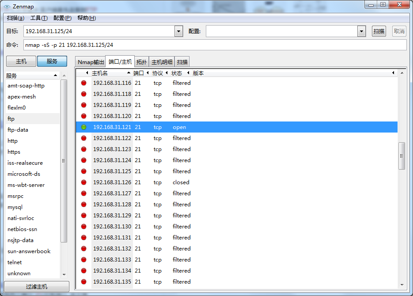
Task: Click the 配置 profile input field
Action: (282, 31)
